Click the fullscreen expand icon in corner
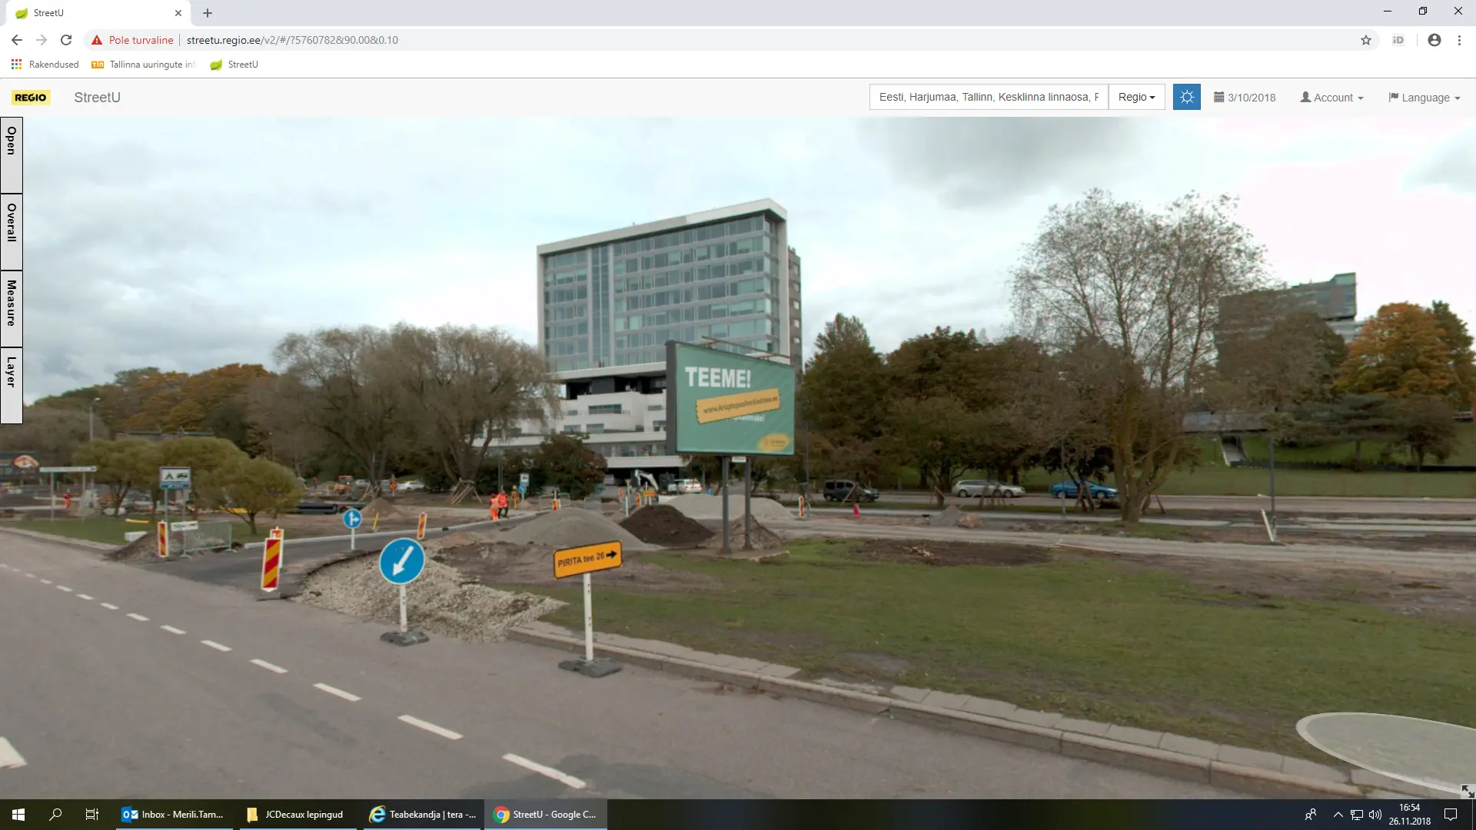The width and height of the screenshot is (1476, 830). click(x=1467, y=791)
